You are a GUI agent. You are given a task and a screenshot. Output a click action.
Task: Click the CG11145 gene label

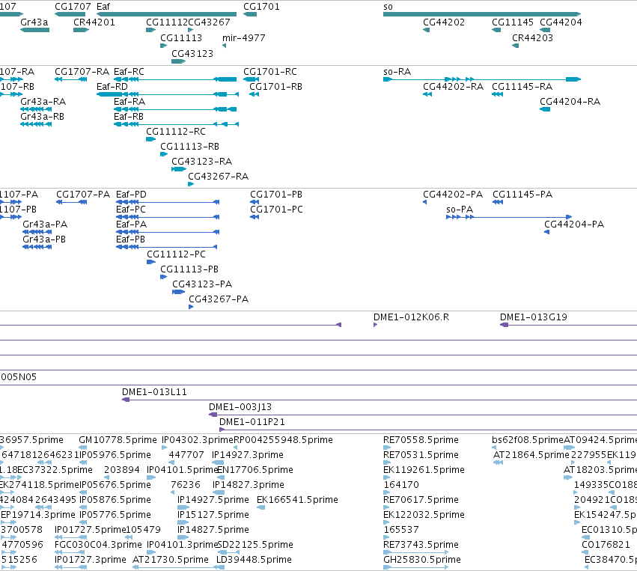[x=512, y=22]
